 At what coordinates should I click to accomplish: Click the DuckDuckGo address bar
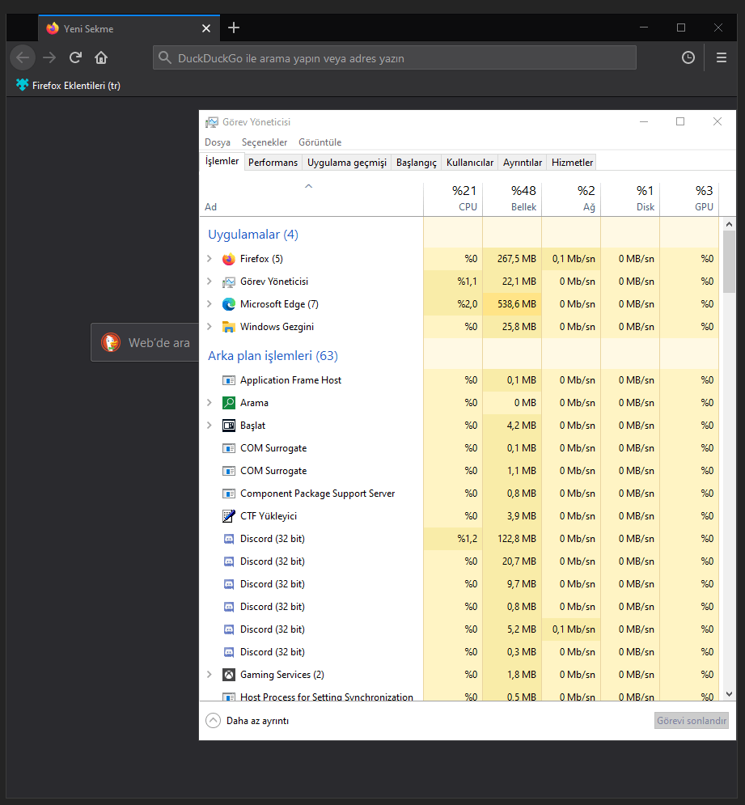point(395,58)
